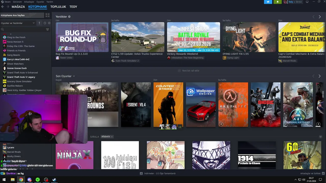Click the Windows Start button
Image resolution: width=326 pixels, height=183 pixels.
pyautogui.click(x=4, y=180)
